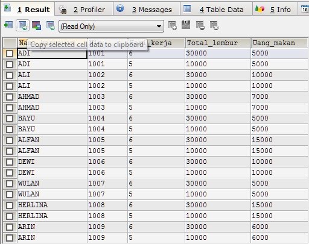Click the Uang_makan column header

(x=279, y=43)
